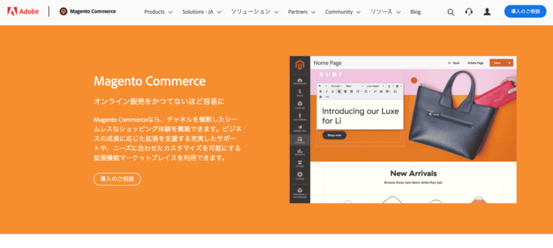
Task: Select Marketing megaphone icon in preview sidebar
Action: 300,128
